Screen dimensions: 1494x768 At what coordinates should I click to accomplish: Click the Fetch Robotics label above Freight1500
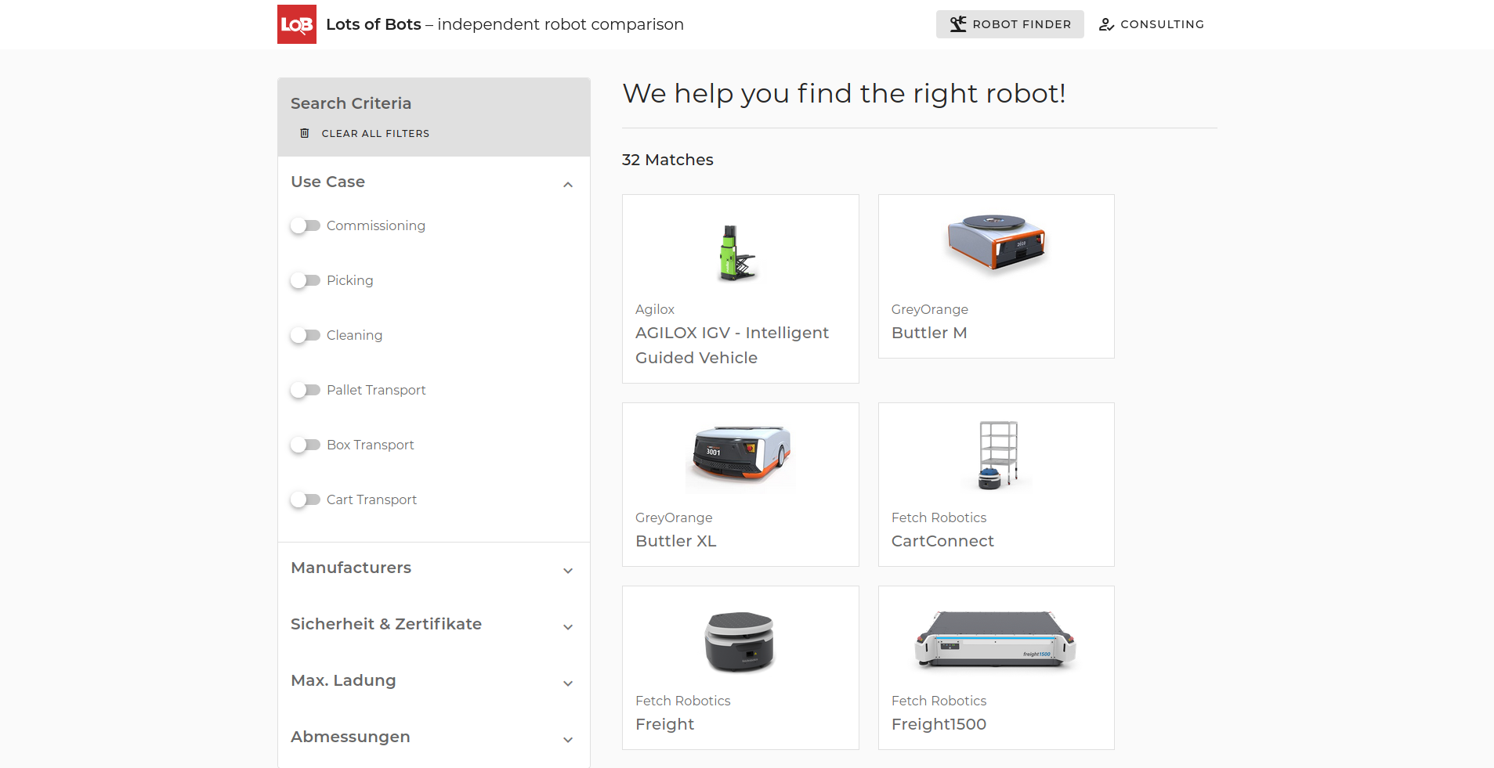[939, 701]
